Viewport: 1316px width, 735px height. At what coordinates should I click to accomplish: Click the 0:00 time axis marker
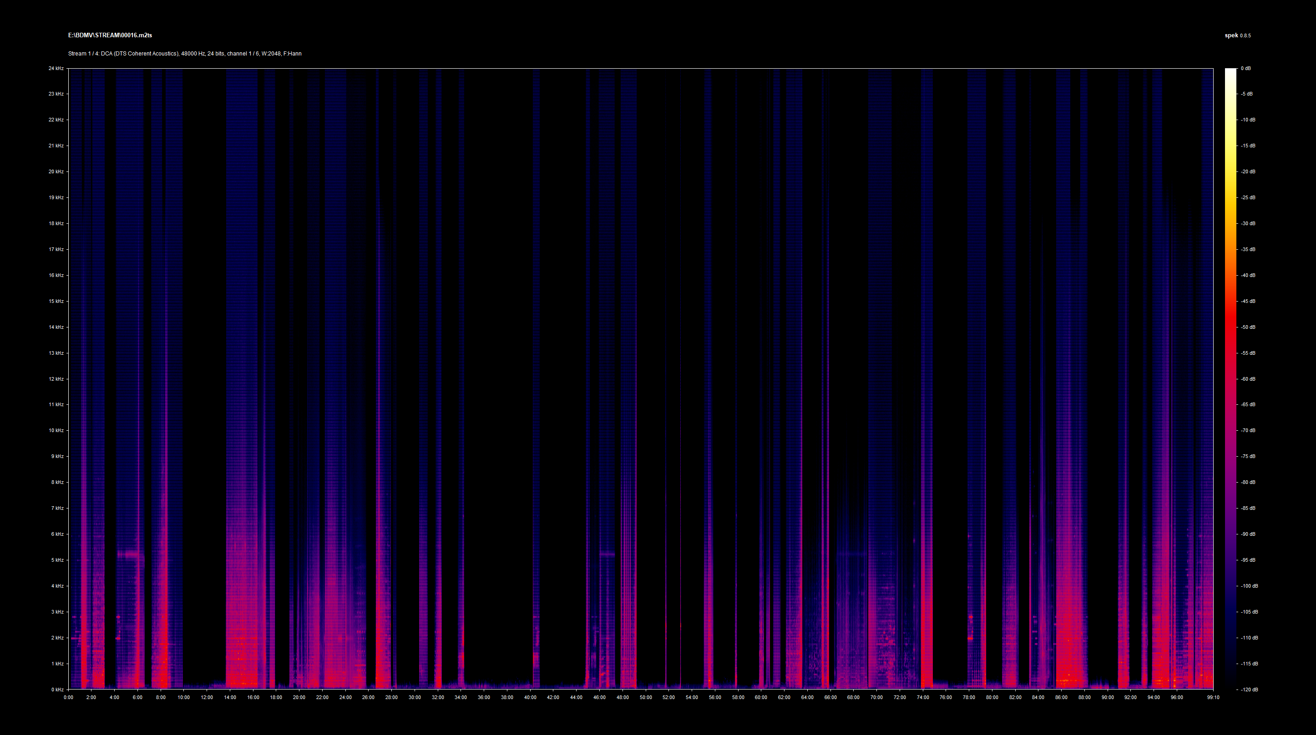[x=68, y=698]
